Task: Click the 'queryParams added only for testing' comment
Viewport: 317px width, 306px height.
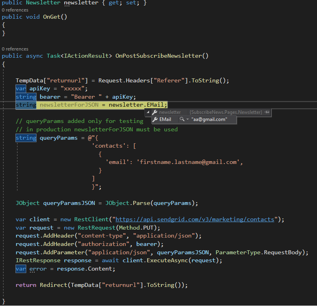Action: (x=79, y=121)
